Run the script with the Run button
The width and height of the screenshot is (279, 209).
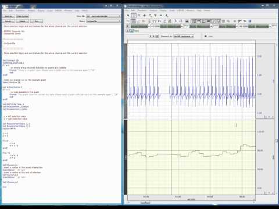coord(37,21)
